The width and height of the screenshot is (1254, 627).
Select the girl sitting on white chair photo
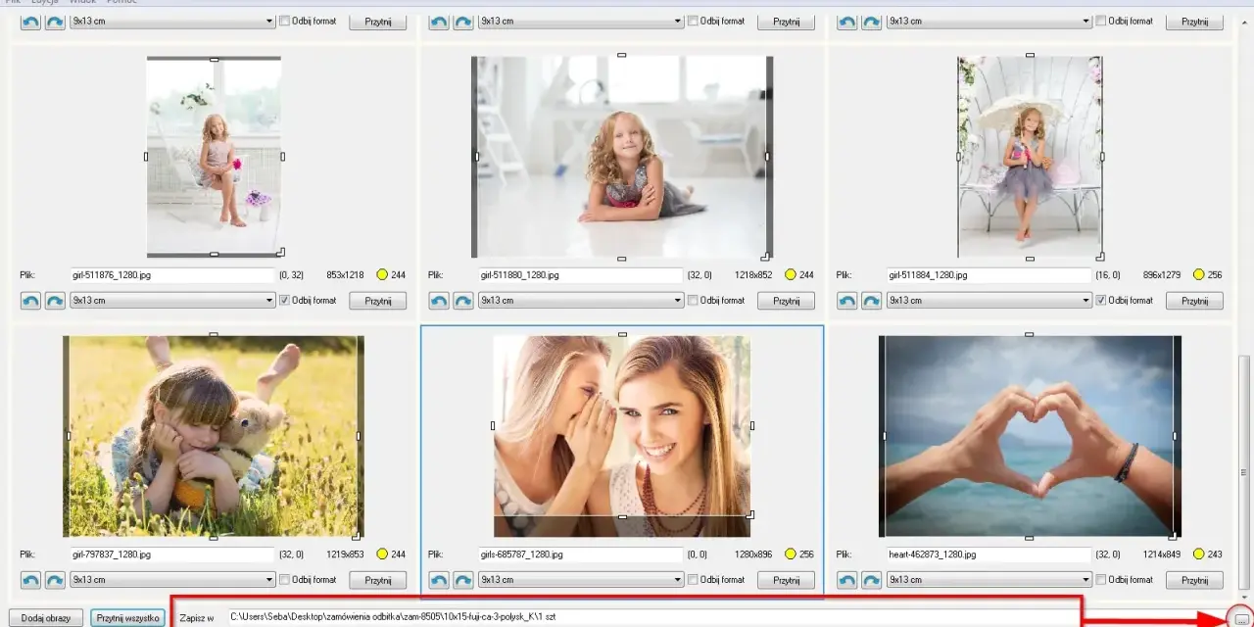coord(214,157)
